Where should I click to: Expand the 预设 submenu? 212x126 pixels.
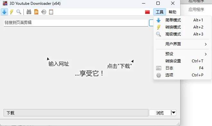182,54
